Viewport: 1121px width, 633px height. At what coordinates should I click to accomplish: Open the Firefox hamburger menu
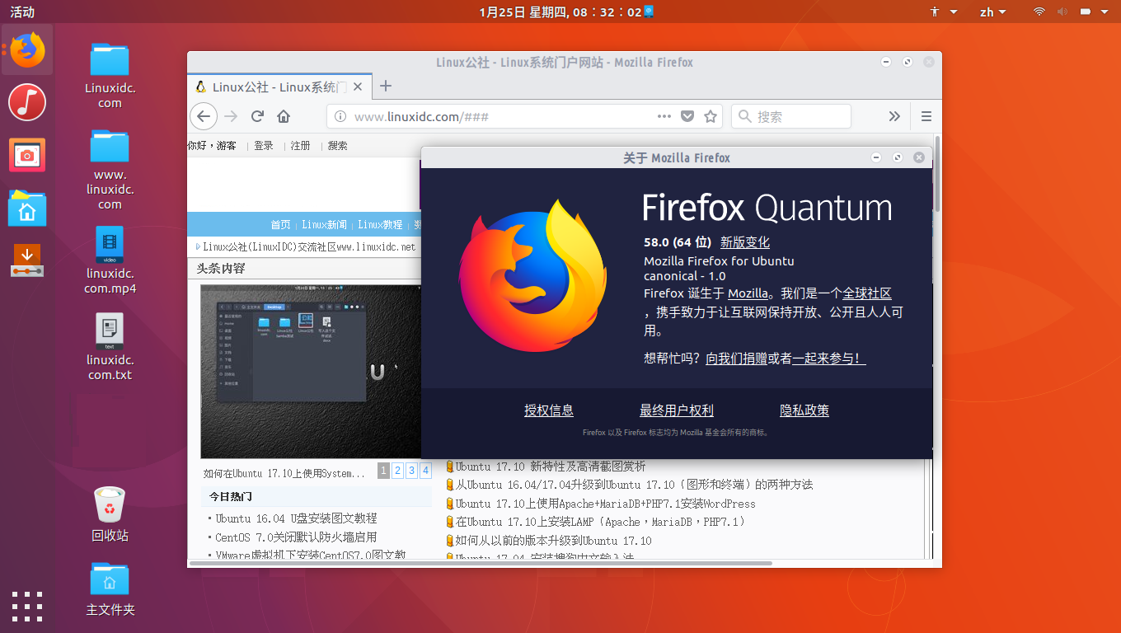pyautogui.click(x=926, y=116)
